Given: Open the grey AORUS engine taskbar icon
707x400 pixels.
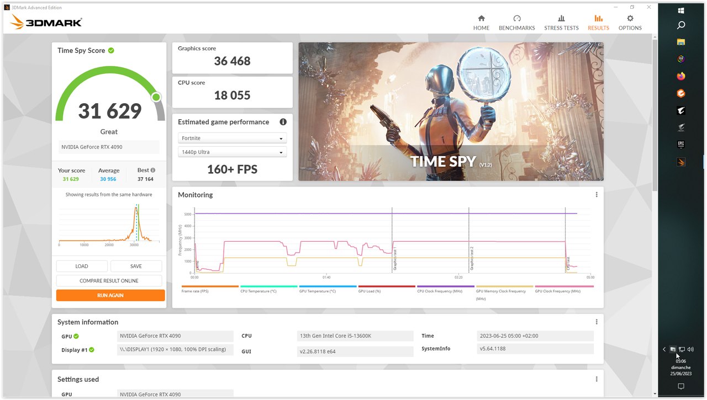Looking at the screenshot, I should pos(681,127).
